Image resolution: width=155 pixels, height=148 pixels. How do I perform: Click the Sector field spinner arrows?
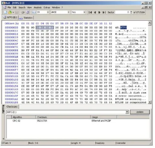pos(131,12)
